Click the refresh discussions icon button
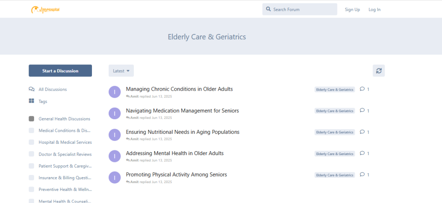 click(x=379, y=71)
